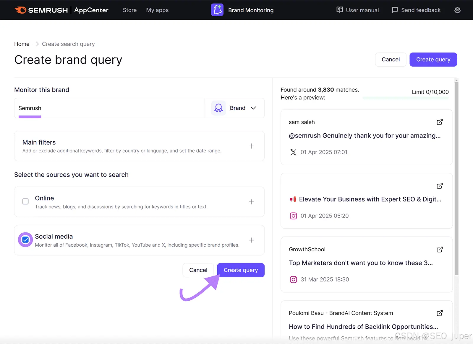Click Main filters description text

tap(122, 151)
